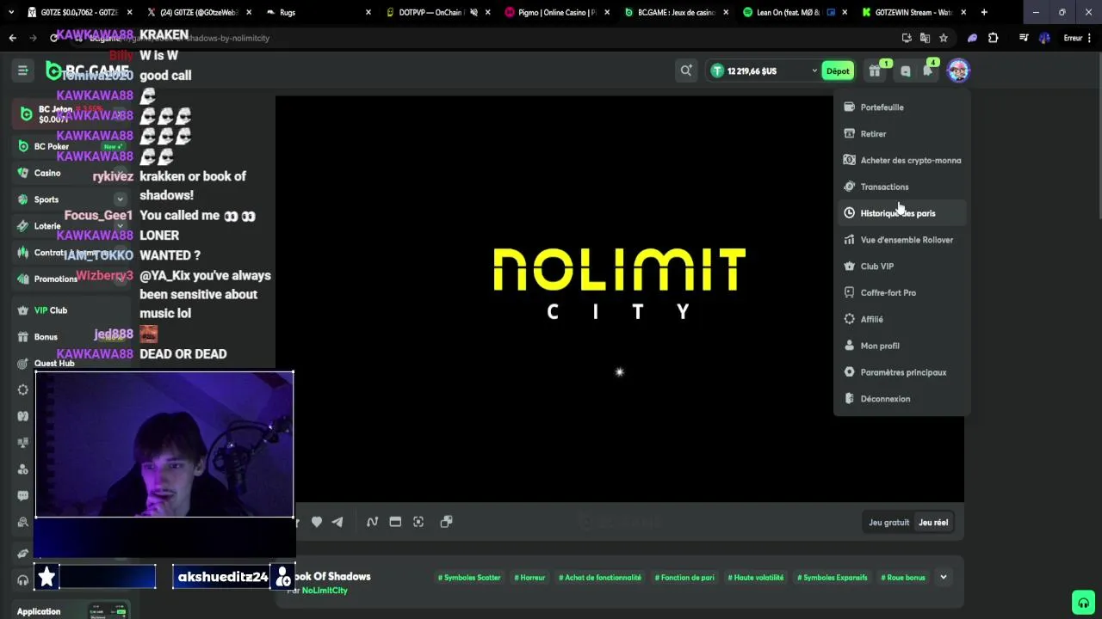
Task: Click Déconnexion to log out
Action: click(x=901, y=399)
